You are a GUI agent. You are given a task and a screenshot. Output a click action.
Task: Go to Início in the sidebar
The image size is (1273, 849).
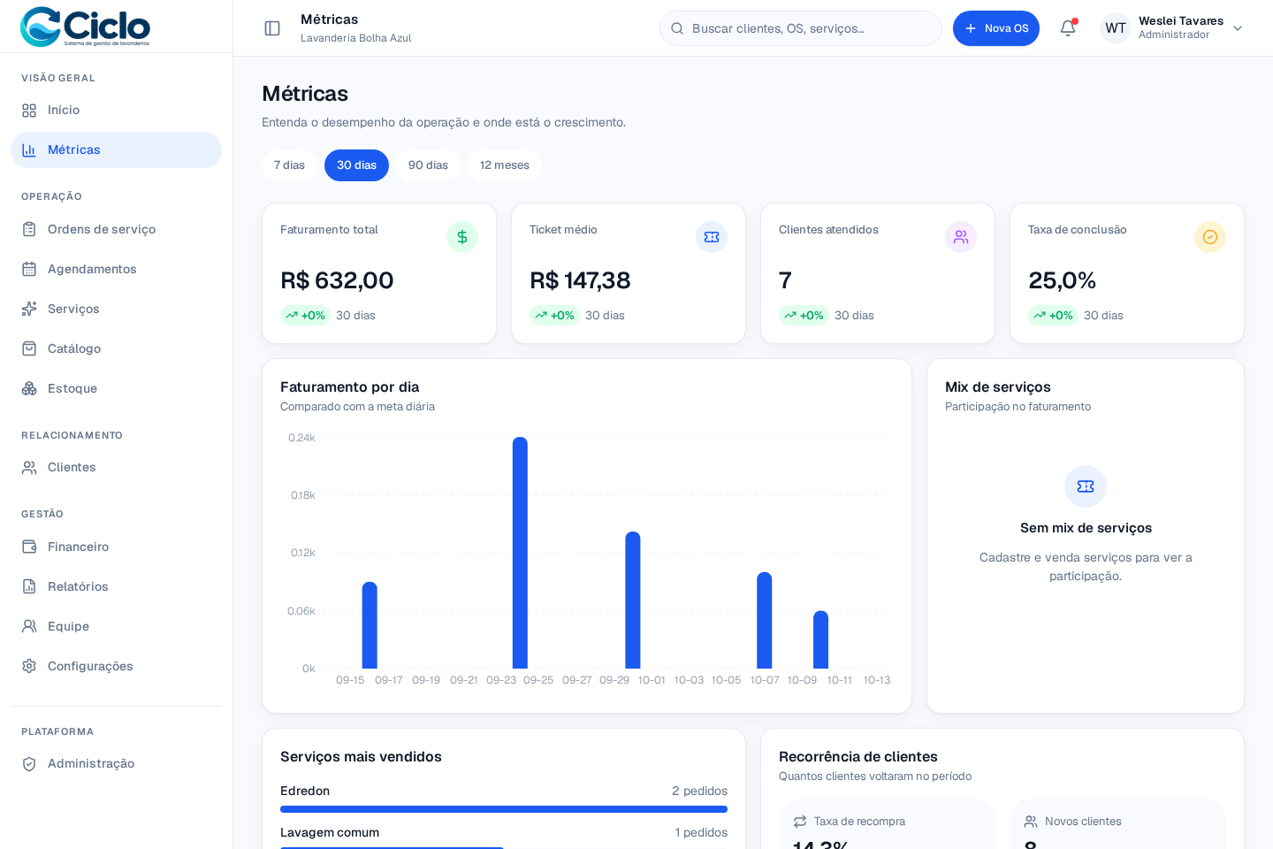tap(116, 111)
